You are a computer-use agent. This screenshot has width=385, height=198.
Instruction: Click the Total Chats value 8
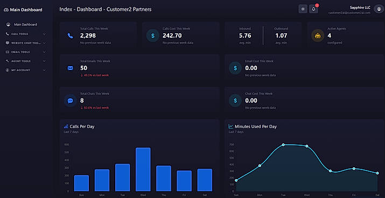pos(82,101)
